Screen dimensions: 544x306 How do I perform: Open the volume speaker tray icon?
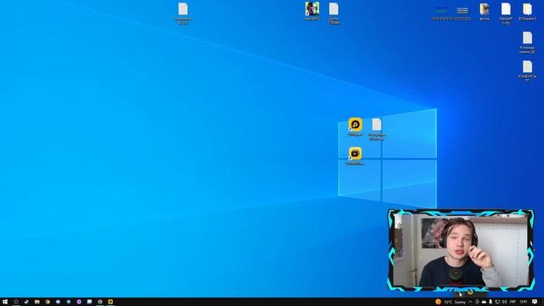tap(504, 302)
